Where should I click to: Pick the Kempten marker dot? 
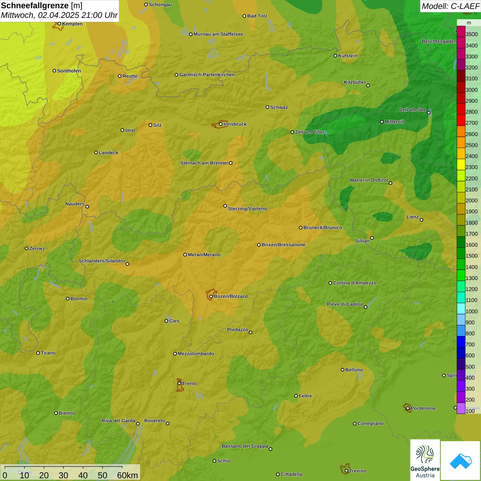pyautogui.click(x=59, y=24)
